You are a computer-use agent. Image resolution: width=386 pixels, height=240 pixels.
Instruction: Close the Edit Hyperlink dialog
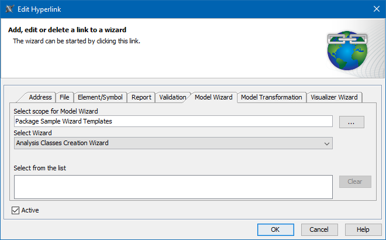pyautogui.click(x=375, y=8)
